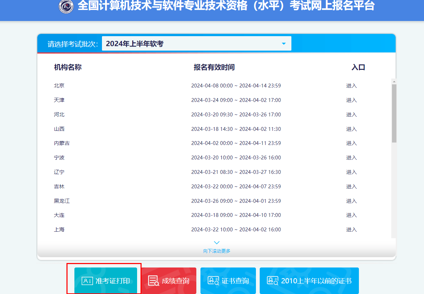Click 进入 for 吉林
The width and height of the screenshot is (424, 294).
352,187
